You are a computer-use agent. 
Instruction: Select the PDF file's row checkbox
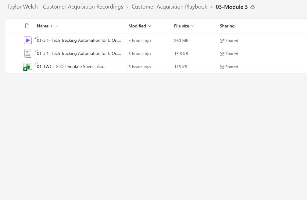(x=15, y=53)
